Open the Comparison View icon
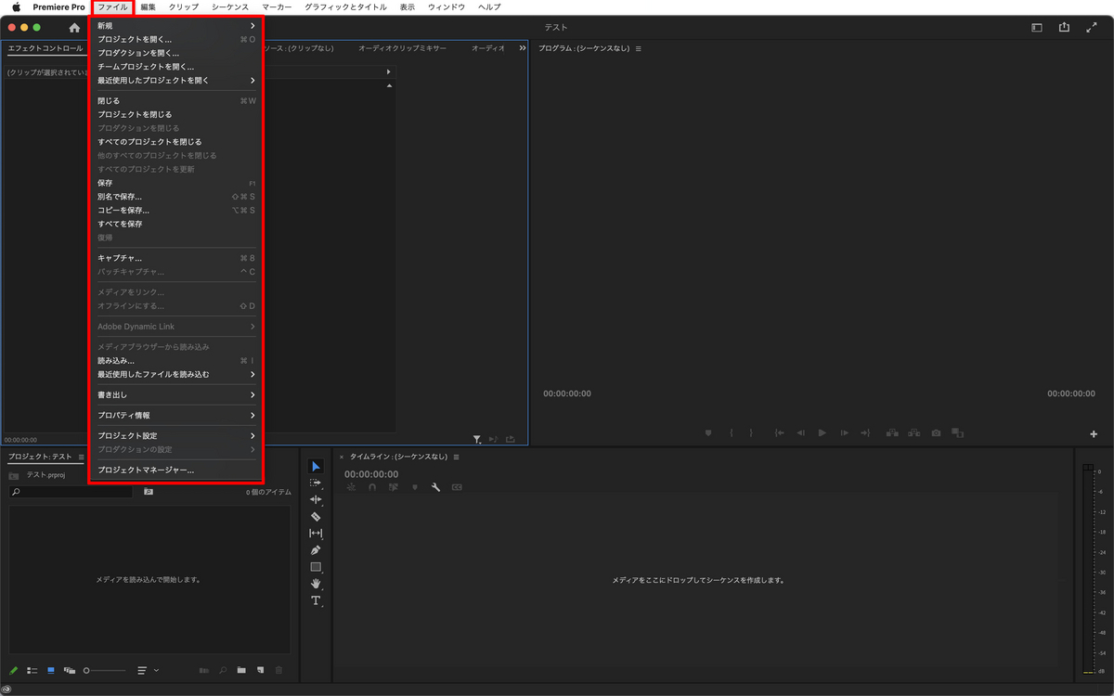 pos(957,432)
